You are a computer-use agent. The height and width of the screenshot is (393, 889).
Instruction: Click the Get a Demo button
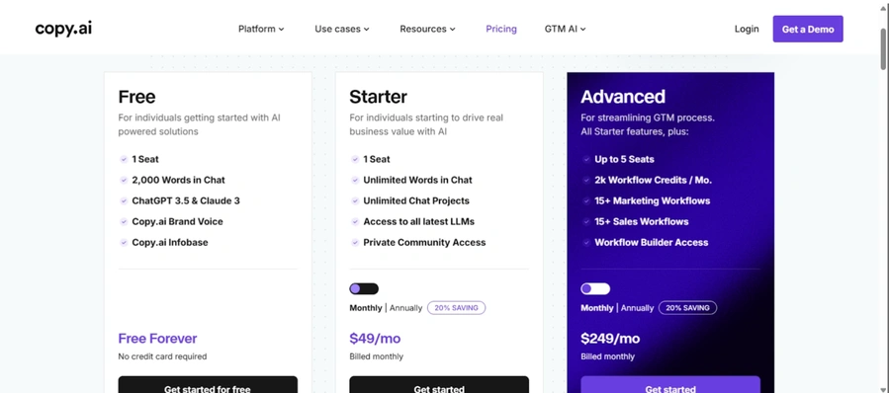click(x=808, y=29)
